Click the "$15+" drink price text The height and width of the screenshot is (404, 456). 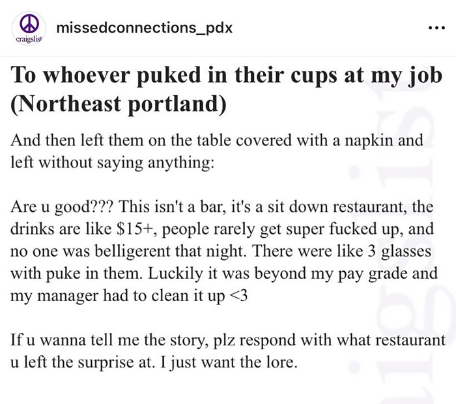click(x=135, y=229)
